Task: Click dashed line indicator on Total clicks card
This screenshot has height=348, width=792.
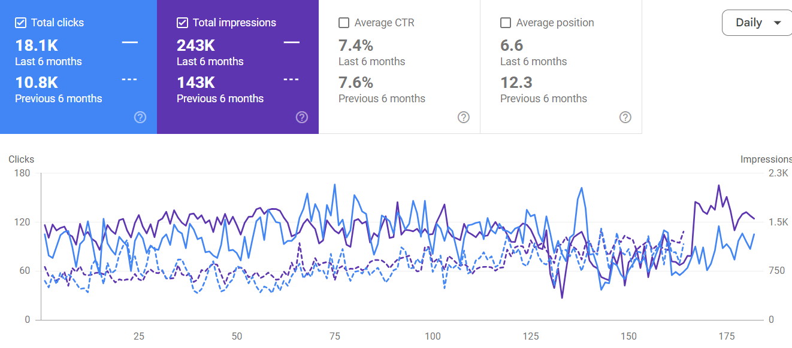Action: click(129, 78)
